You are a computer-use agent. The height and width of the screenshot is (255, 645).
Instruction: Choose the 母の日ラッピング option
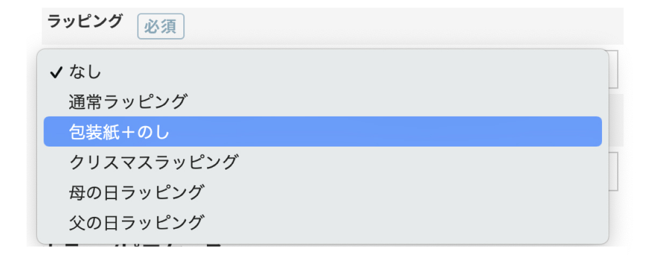click(137, 191)
